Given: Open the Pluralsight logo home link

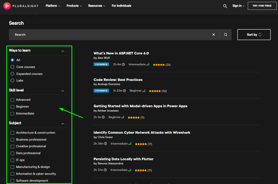Looking at the screenshot, I should 21,6.
